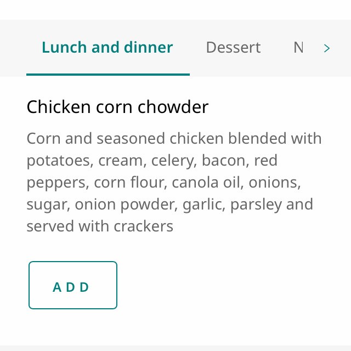351x351 pixels.
Task: Open the partially visible N tab
Action: click(298, 48)
